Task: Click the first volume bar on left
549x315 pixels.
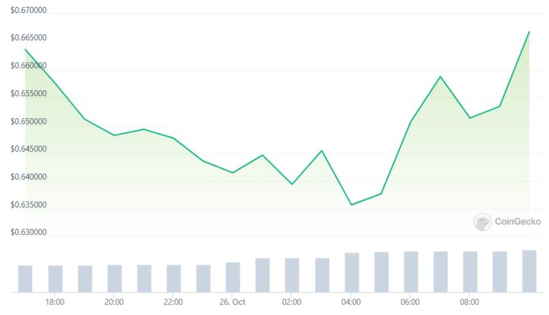Action: click(x=25, y=279)
